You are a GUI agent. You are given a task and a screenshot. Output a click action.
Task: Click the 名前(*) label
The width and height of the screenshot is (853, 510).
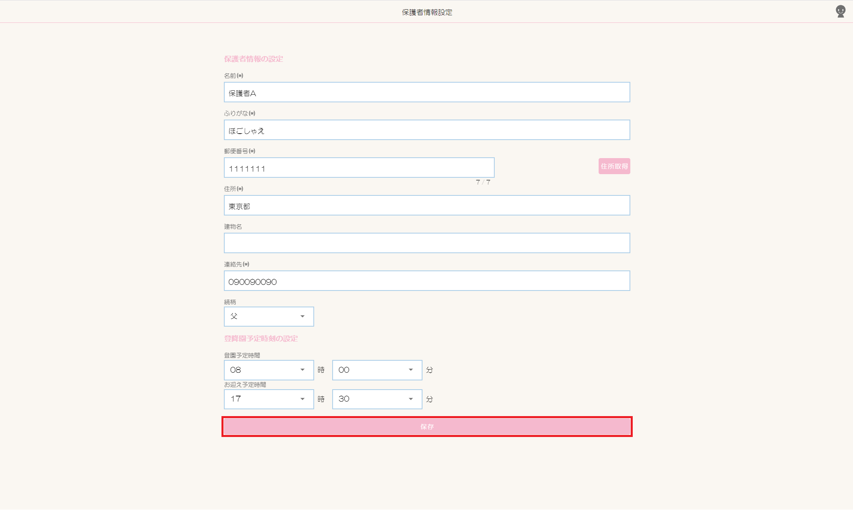pyautogui.click(x=234, y=76)
